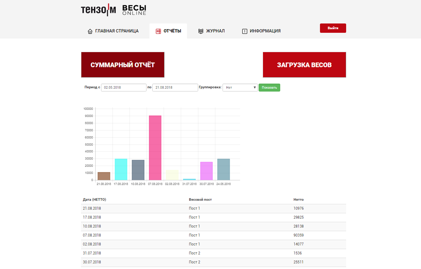This screenshot has width=421, height=269.
Task: Click the home icon beside Главная страница
Action: tap(90, 31)
